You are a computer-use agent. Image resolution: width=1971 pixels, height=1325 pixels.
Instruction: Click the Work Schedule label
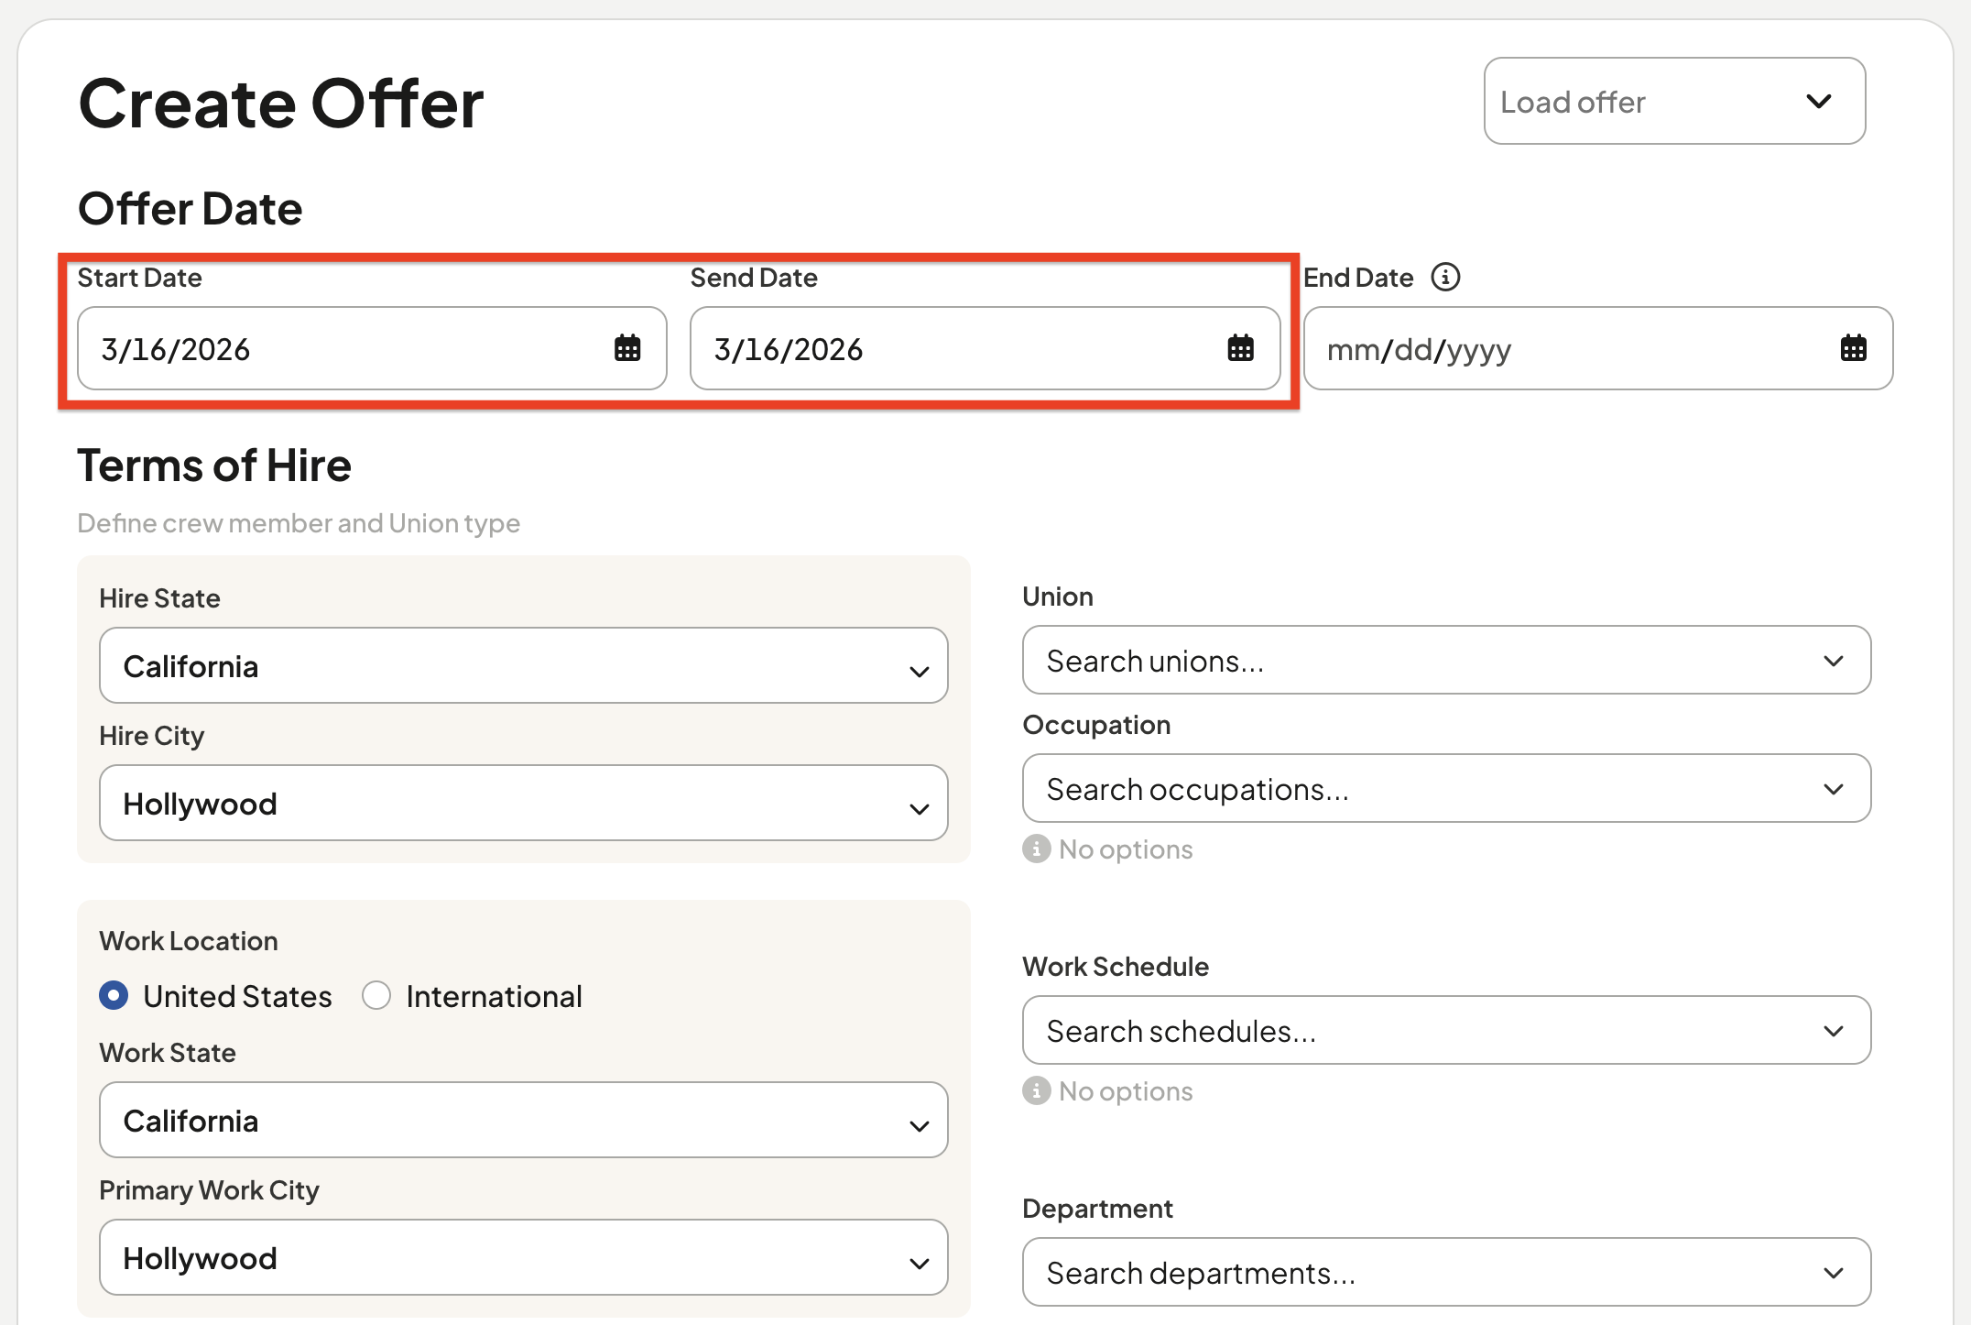1116,967
